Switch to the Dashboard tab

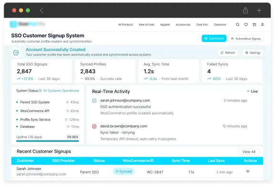(x=214, y=38)
